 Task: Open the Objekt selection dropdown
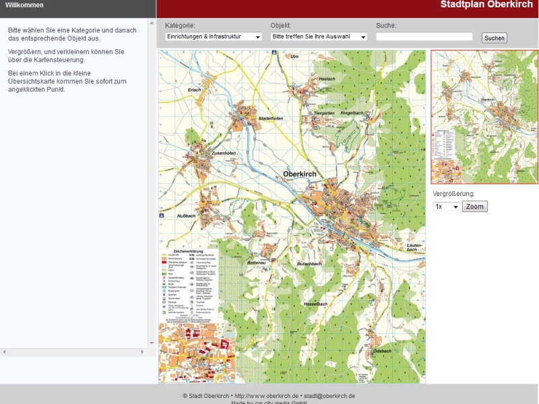(319, 36)
